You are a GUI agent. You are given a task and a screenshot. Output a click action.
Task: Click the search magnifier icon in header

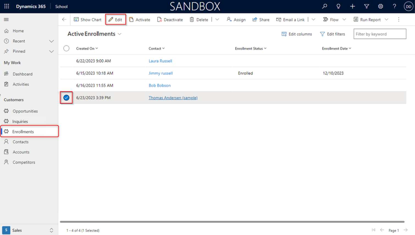coord(324,6)
